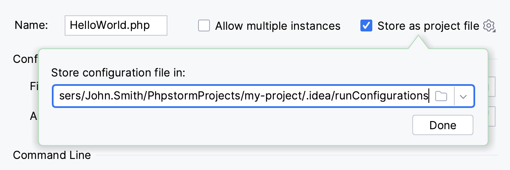Viewport: 510px width, 170px height.
Task: Click the 'Allow multiple instances' label text
Action: (278, 26)
